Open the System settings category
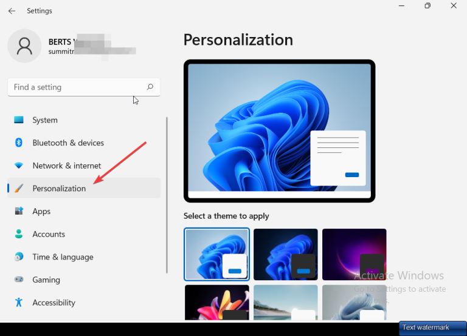Viewport: 467px width, 336px height. (84, 120)
